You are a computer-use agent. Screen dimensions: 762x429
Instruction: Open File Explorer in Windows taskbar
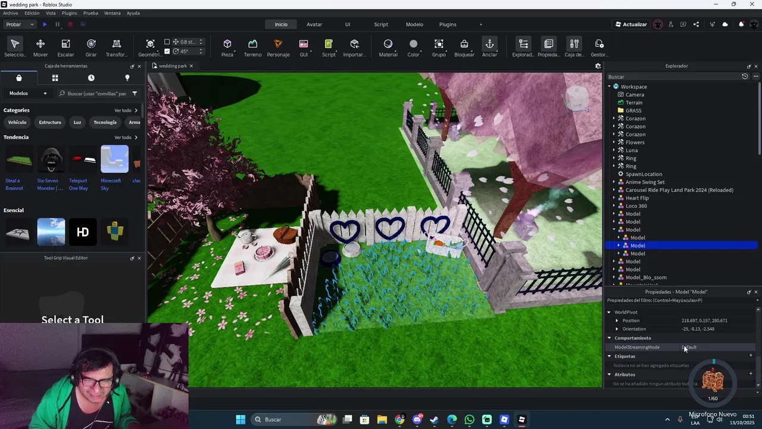point(382,419)
